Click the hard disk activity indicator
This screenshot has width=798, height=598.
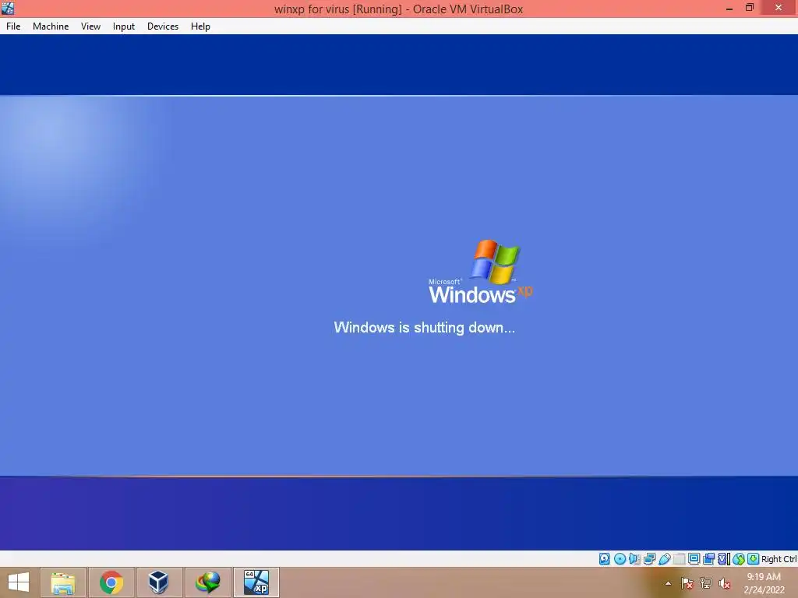(x=604, y=559)
